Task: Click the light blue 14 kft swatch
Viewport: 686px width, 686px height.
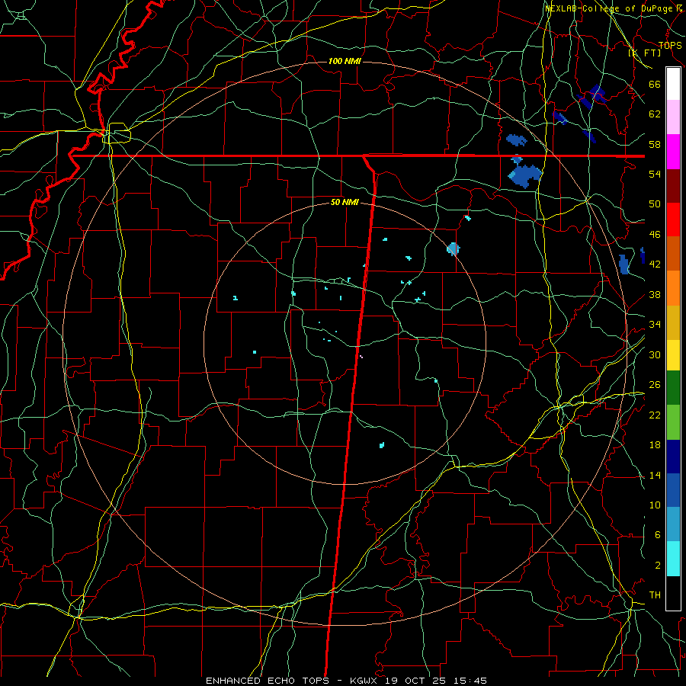Action: pos(673,524)
